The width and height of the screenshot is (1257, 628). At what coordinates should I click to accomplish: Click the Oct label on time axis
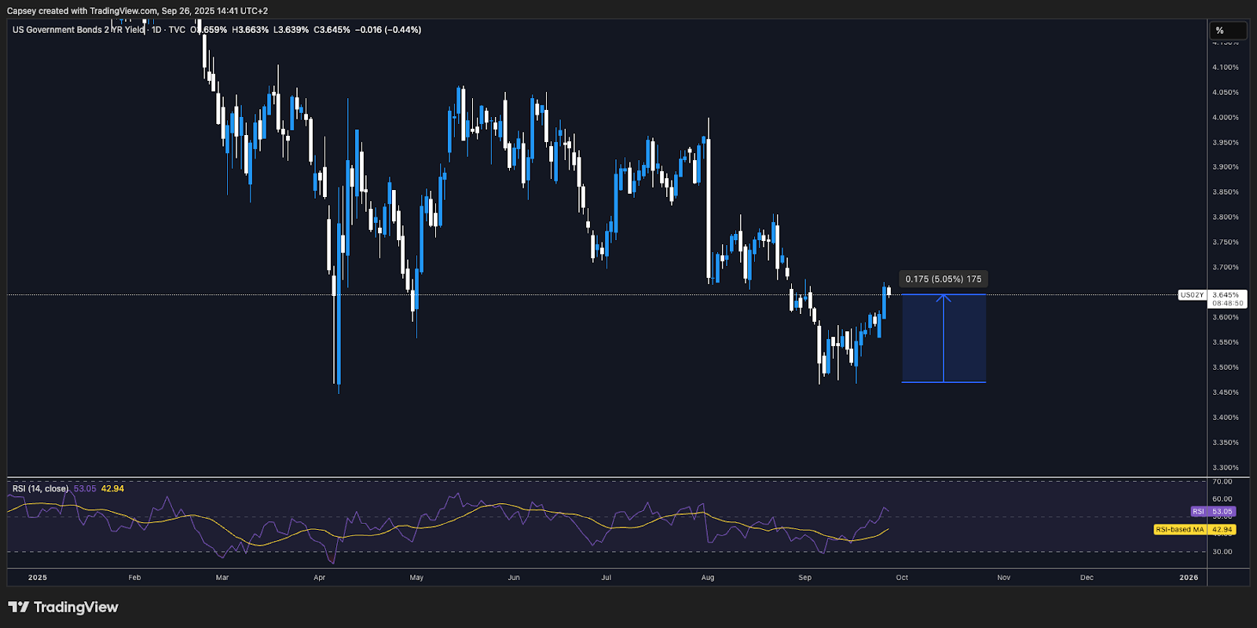902,578
